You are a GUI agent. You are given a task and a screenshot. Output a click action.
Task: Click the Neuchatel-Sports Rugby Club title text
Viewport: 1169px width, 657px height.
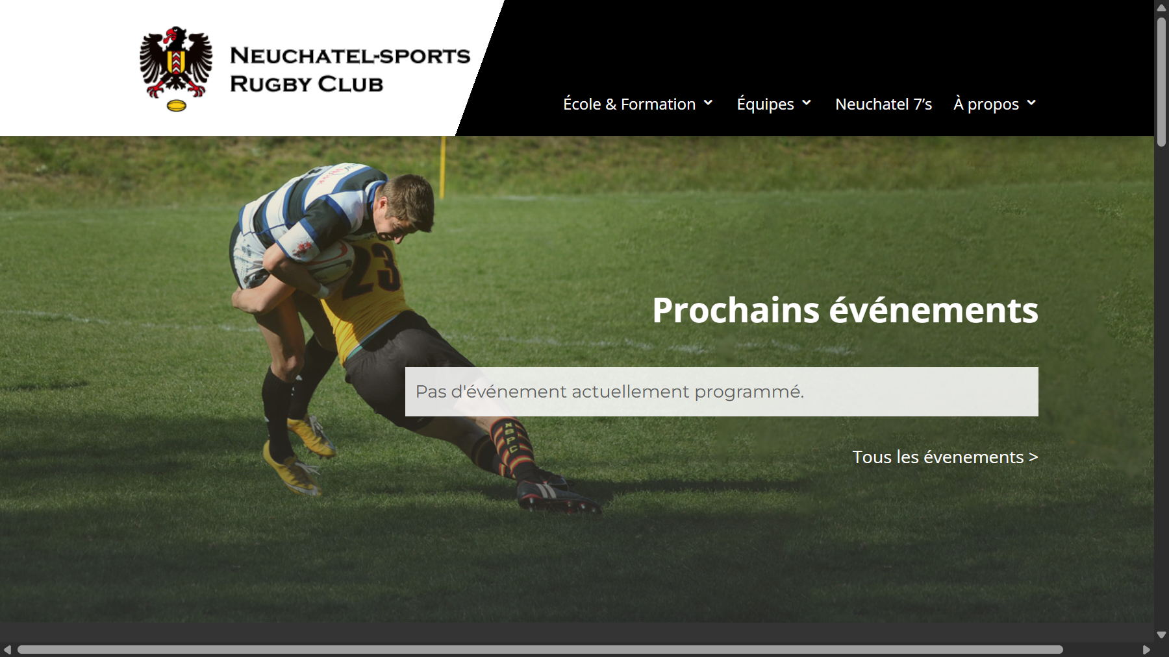pos(349,69)
